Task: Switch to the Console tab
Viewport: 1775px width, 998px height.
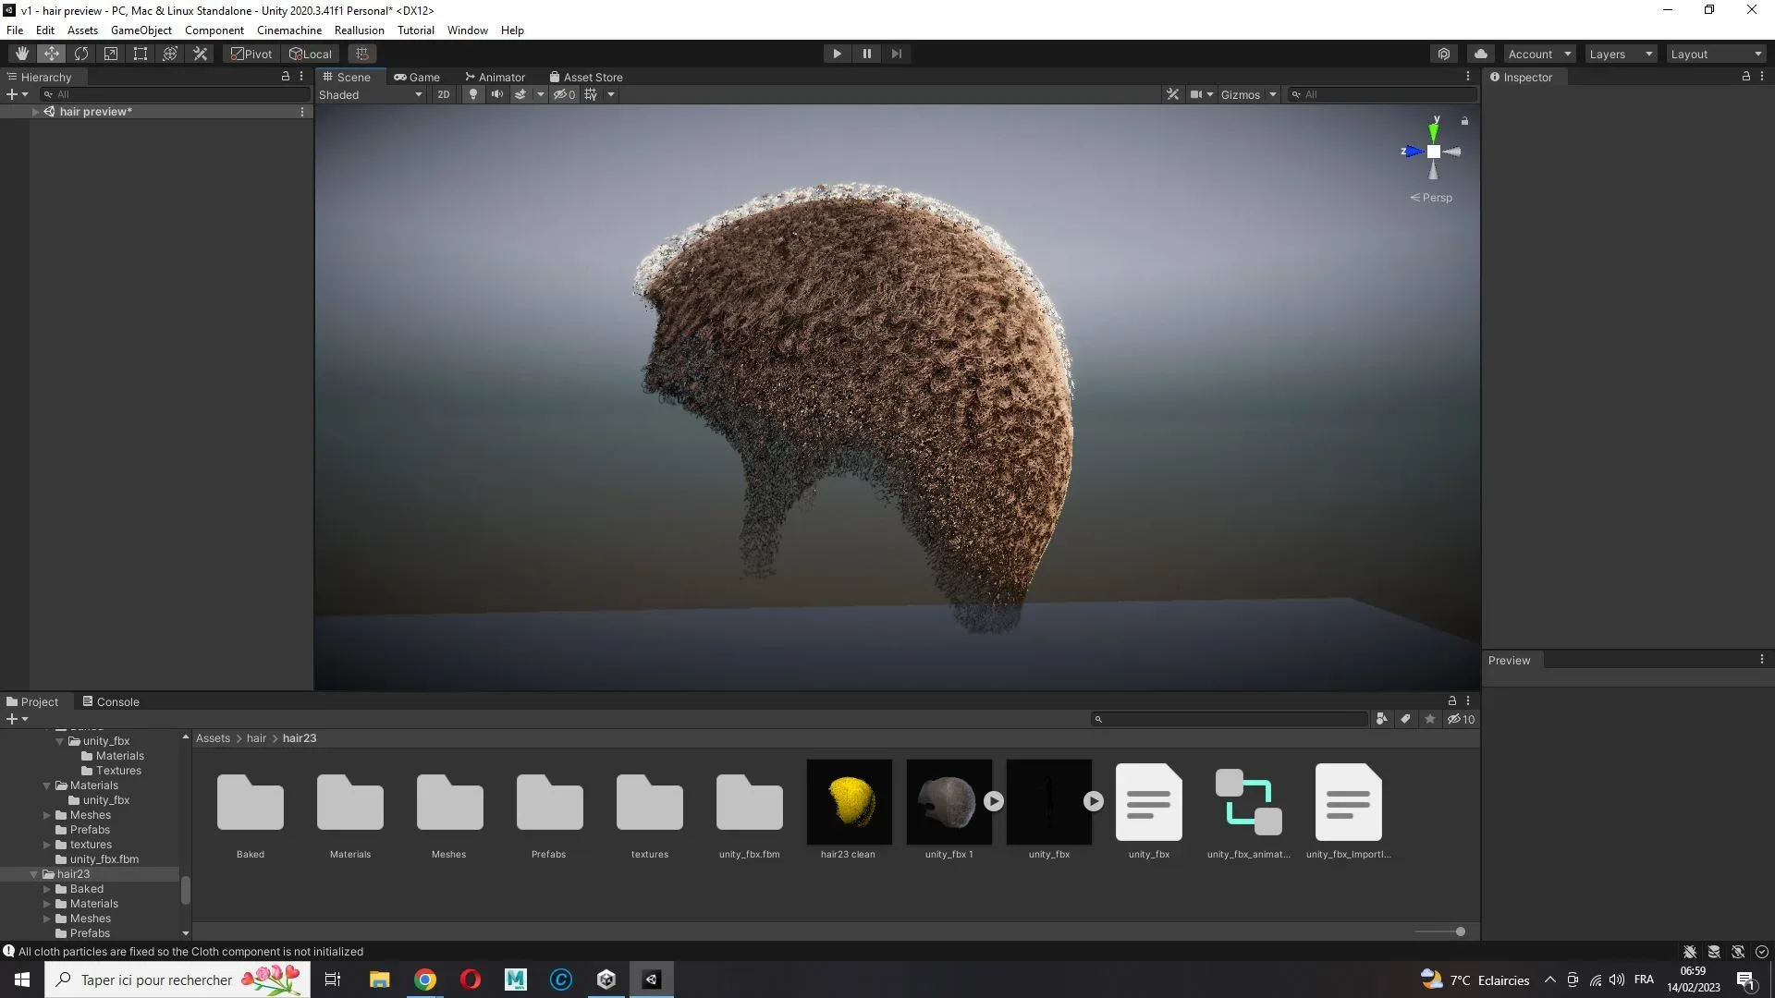Action: (111, 701)
